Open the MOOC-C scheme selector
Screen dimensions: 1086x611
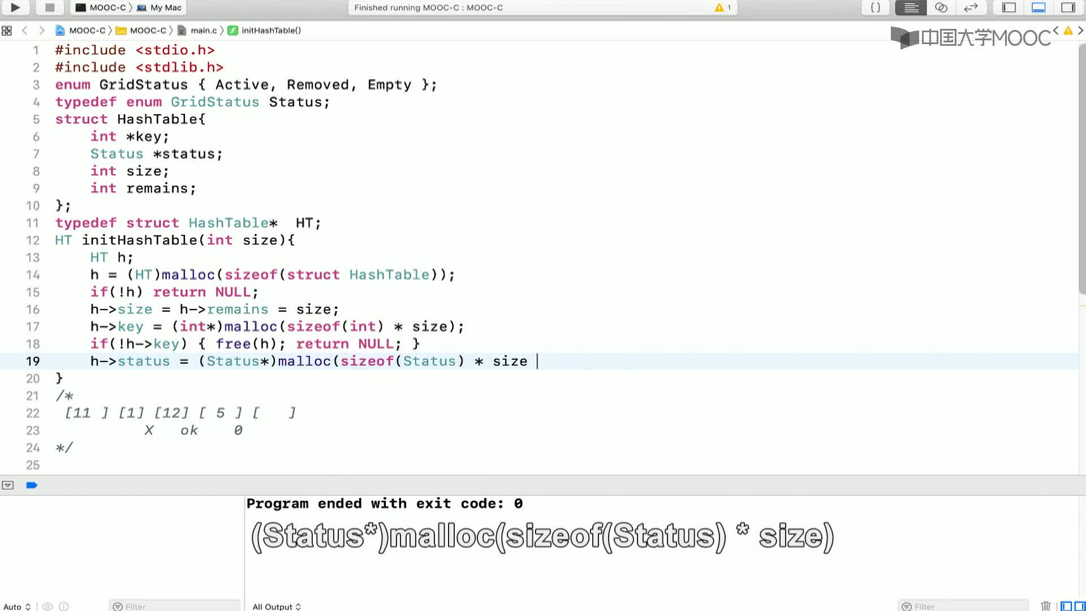click(101, 7)
